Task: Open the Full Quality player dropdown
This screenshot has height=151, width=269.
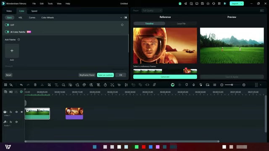Action: (x=152, y=10)
